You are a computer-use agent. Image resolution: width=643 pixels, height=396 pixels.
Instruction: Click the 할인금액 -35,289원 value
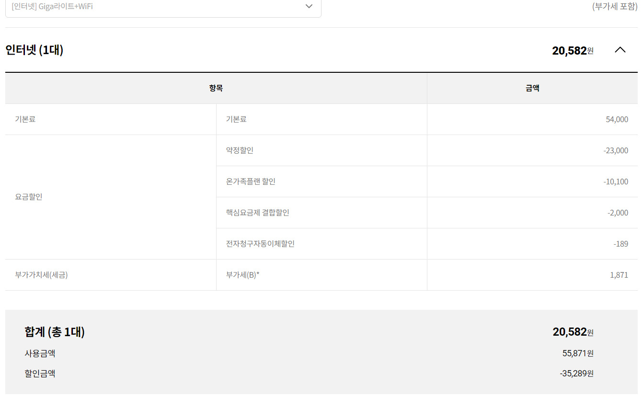tap(576, 373)
